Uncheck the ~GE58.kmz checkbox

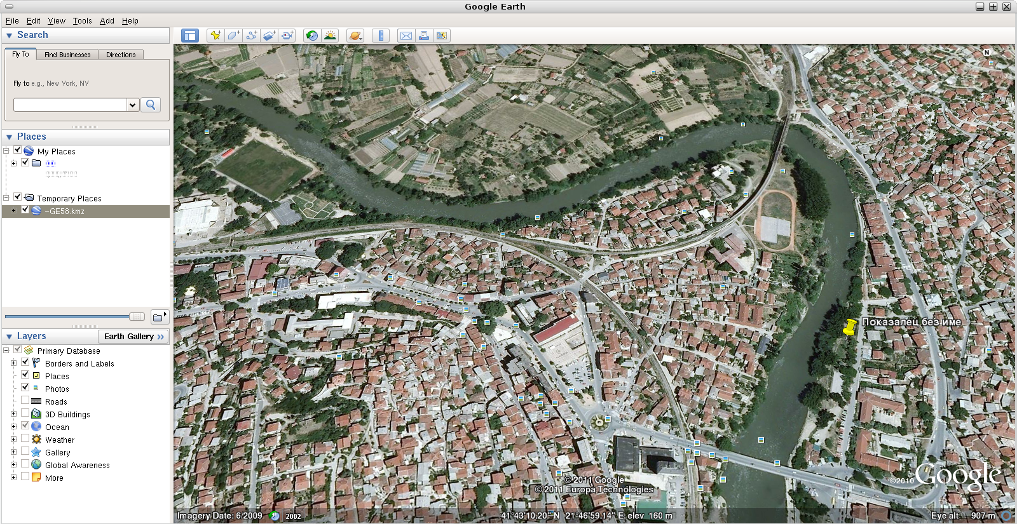pos(25,210)
